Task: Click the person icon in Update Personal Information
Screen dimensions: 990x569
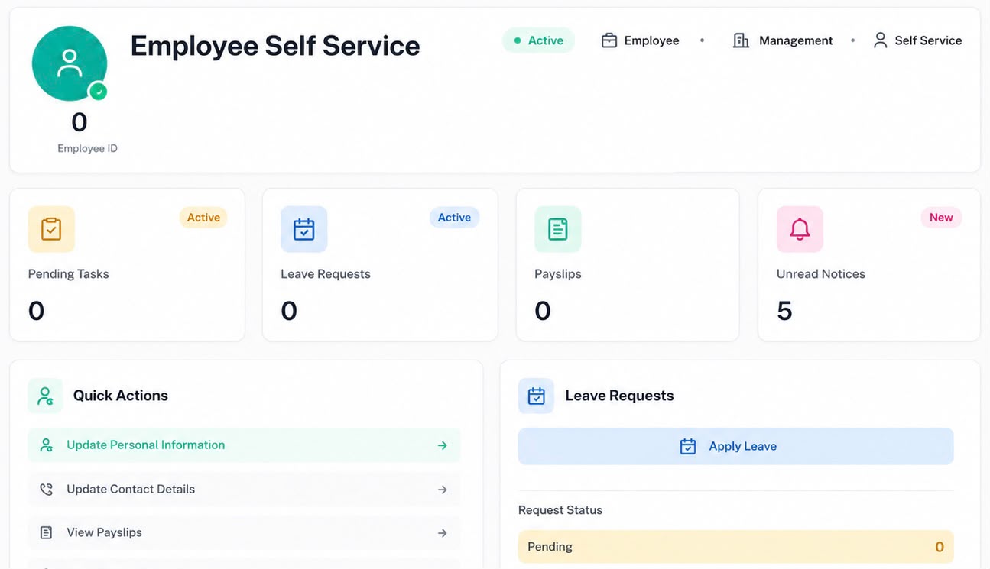Action: tap(46, 445)
